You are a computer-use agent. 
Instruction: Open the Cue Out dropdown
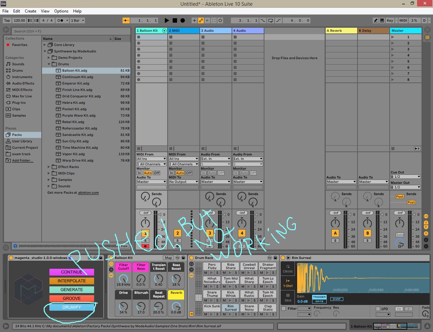(x=406, y=176)
